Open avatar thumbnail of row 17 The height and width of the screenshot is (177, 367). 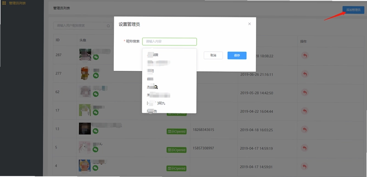pyautogui.click(x=85, y=110)
